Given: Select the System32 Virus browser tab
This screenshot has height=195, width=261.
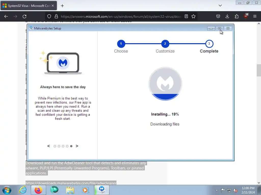Looking at the screenshot, I should pos(29,6).
